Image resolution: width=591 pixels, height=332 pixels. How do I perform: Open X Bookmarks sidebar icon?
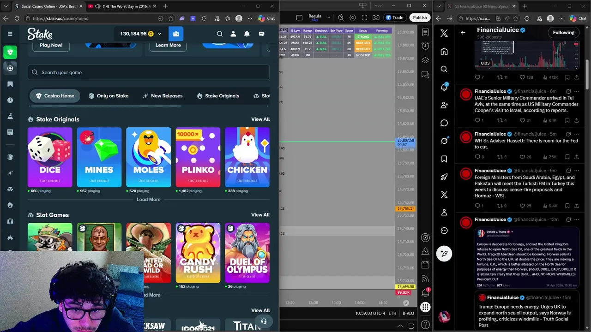[x=444, y=159]
